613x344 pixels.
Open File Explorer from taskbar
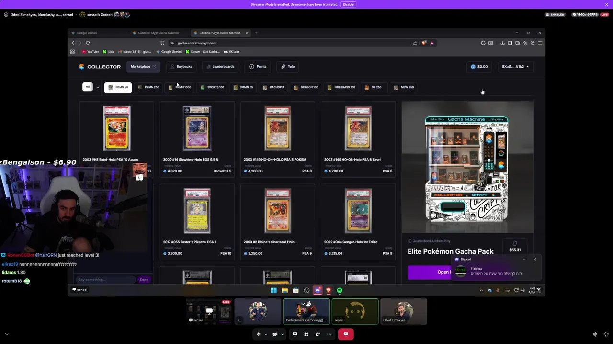coord(284,290)
